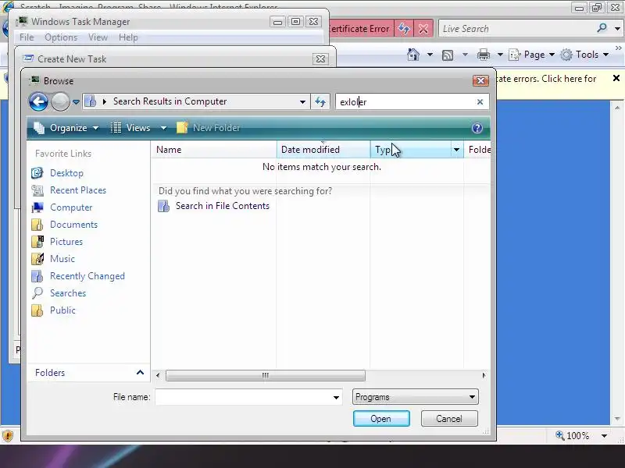Sort by the Date modified column
The width and height of the screenshot is (625, 468).
click(x=323, y=150)
